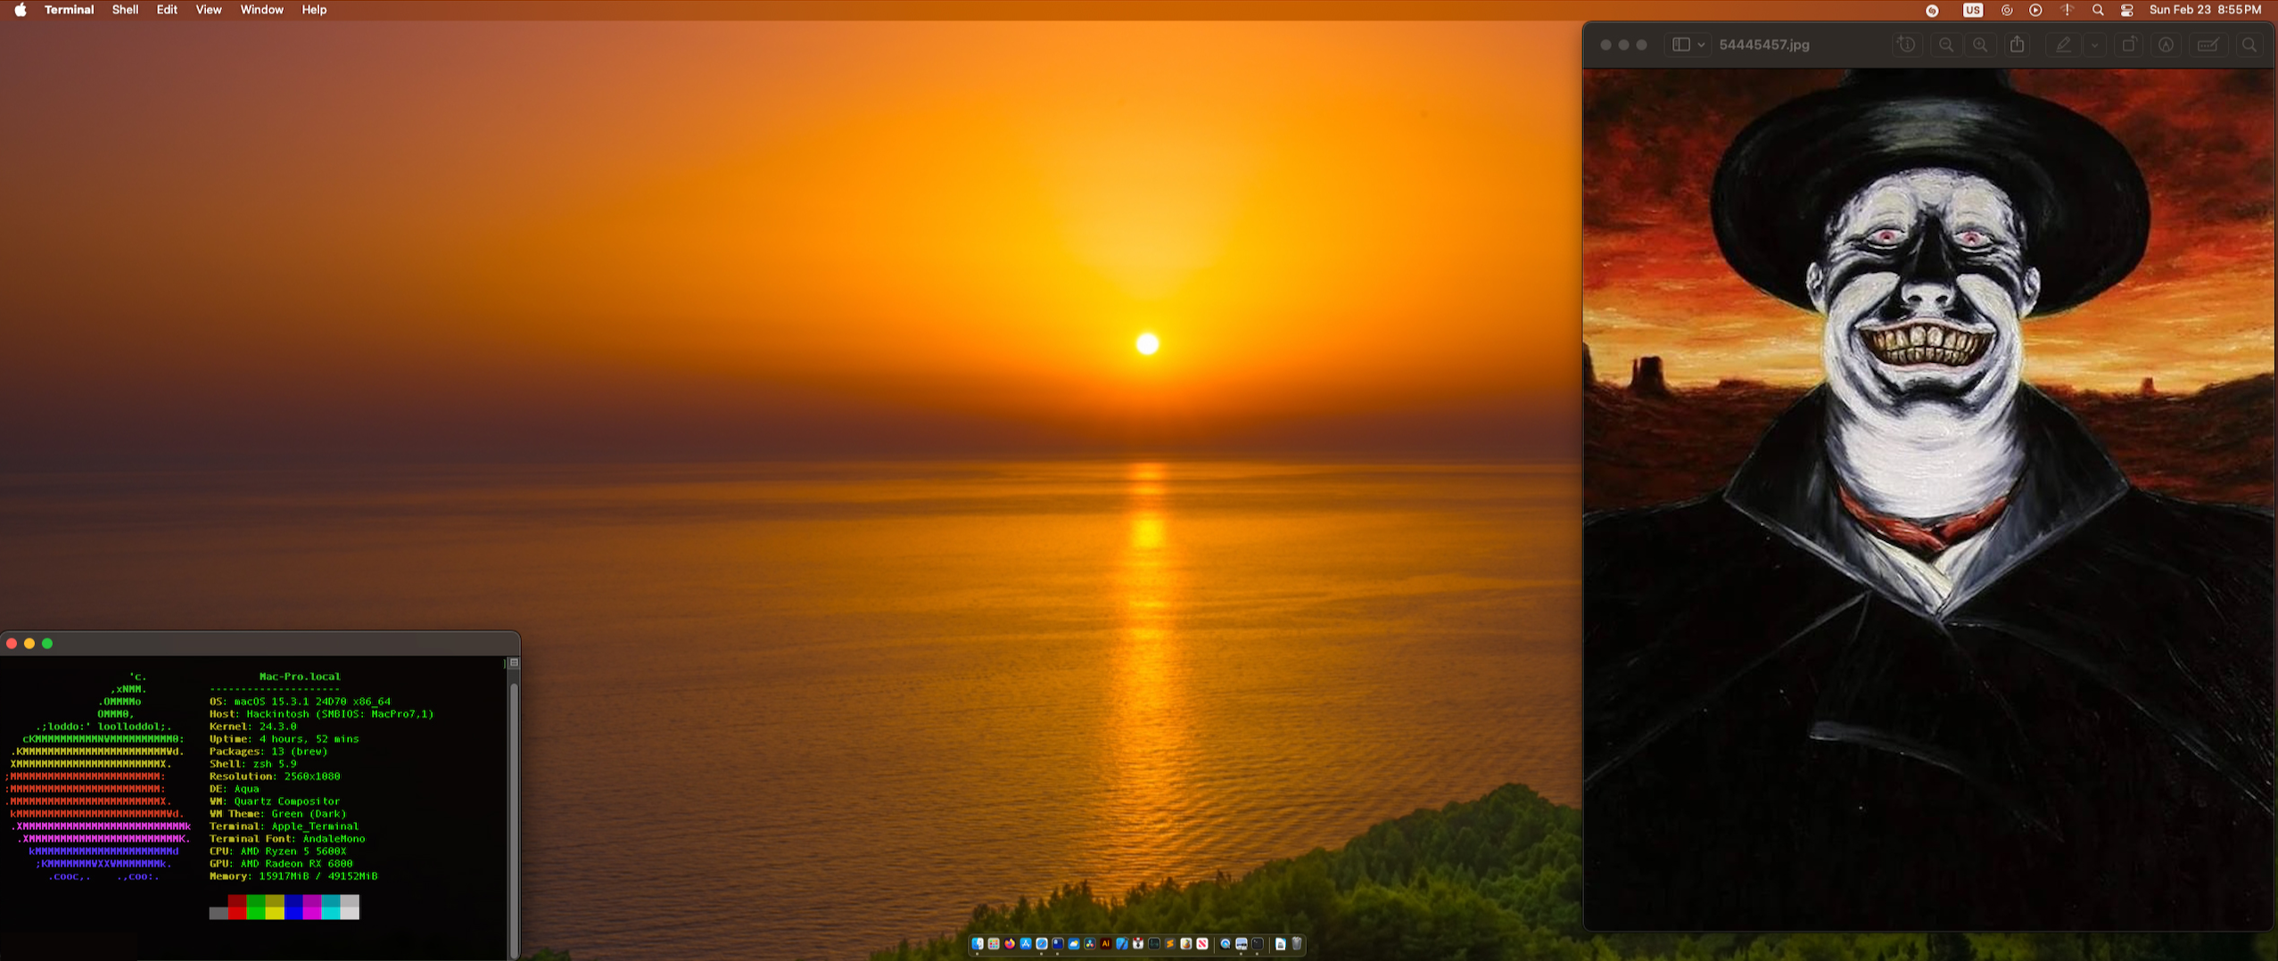Open Xcode from the Dock
This screenshot has height=961, width=2278.
point(1122,943)
